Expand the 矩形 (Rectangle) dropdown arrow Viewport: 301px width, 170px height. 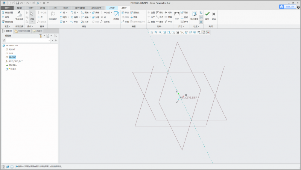pos(69,17)
